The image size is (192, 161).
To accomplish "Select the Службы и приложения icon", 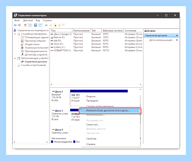I will [19, 65].
